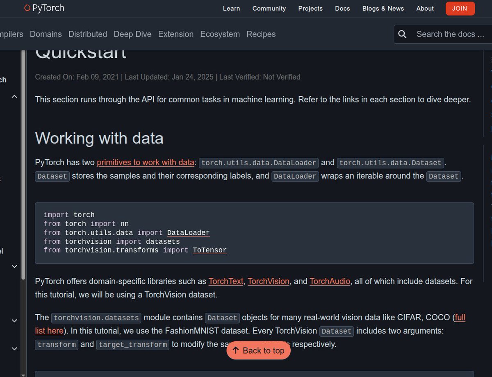
Task: Open the Community menu
Action: (x=269, y=8)
